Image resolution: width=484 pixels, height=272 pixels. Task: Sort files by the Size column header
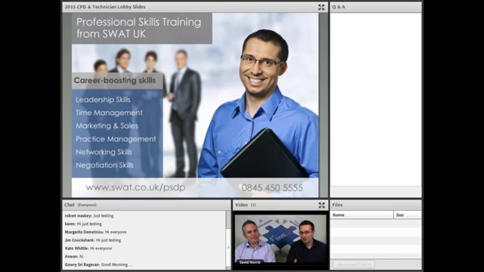point(408,215)
